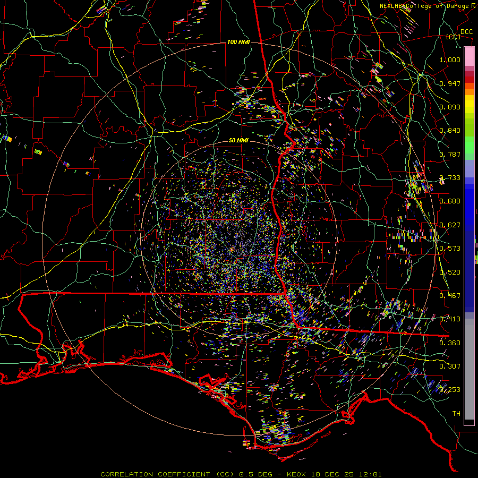Click the [CC] units label
The image size is (478, 478).
click(x=454, y=37)
